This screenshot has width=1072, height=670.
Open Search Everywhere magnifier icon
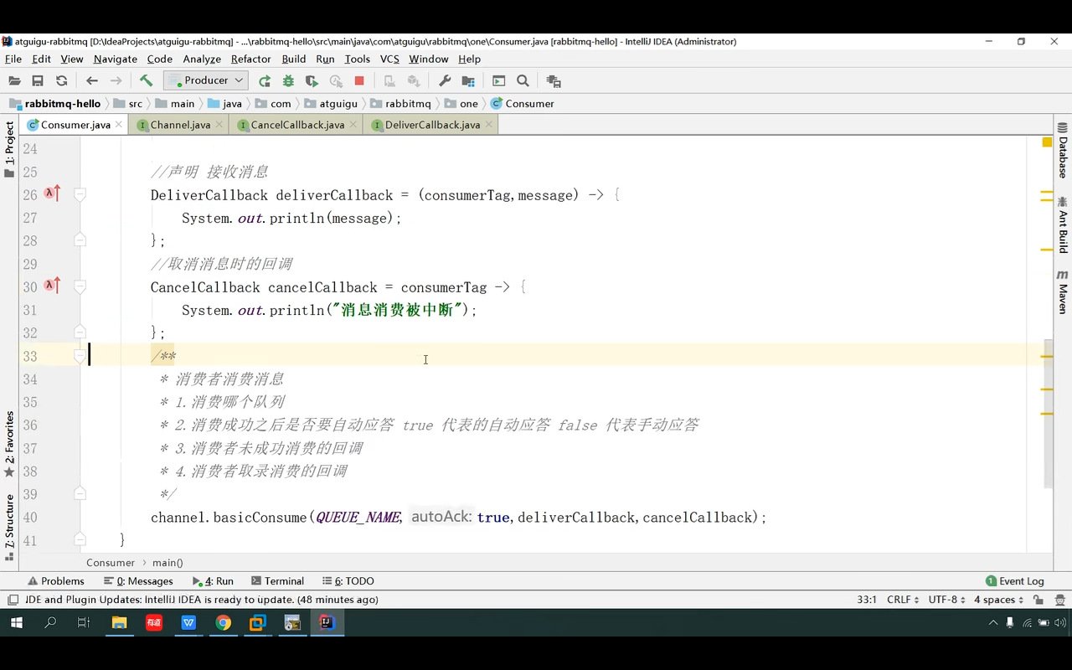523,81
